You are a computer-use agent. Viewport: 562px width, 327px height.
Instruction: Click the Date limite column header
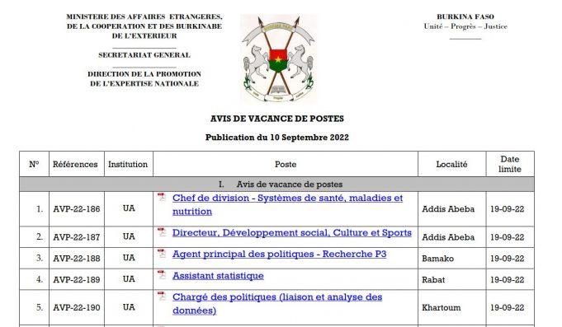pyautogui.click(x=510, y=164)
